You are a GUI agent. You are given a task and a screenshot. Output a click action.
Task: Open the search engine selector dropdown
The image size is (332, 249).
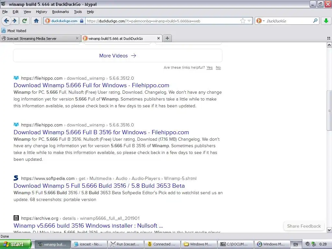[x=260, y=21]
